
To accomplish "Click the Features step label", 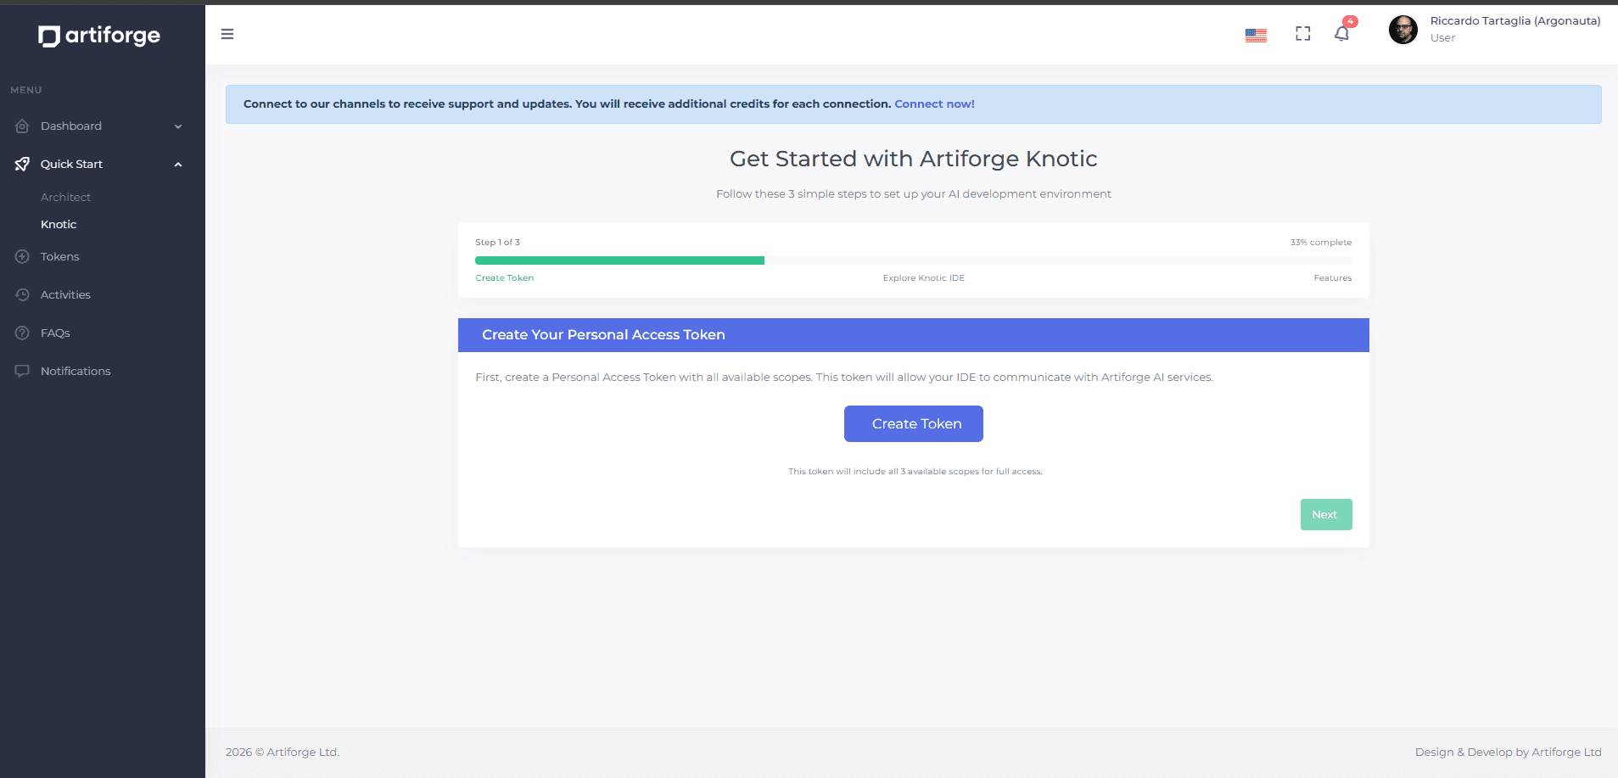I will click(1333, 278).
